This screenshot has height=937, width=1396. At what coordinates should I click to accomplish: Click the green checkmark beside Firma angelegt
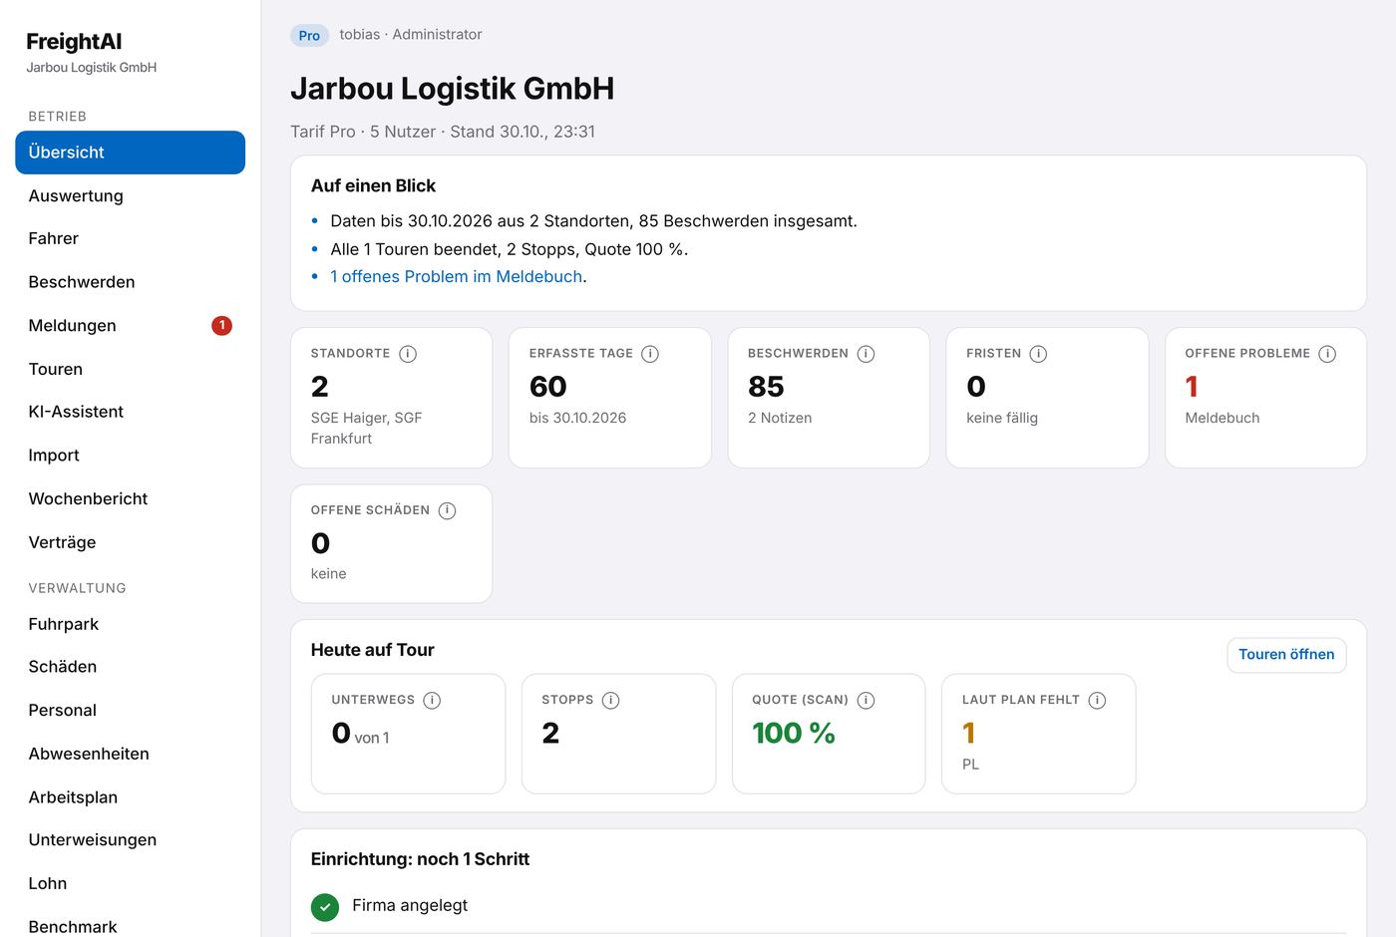tap(325, 907)
